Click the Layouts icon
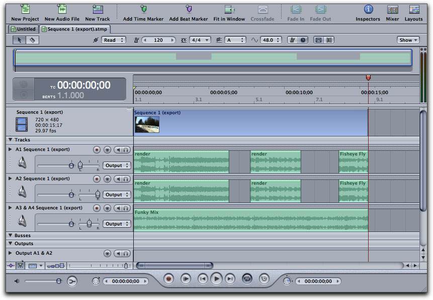 pyautogui.click(x=414, y=9)
